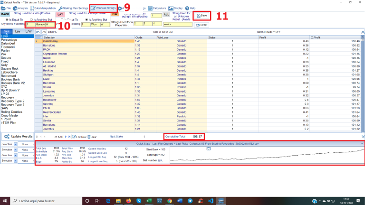365x205 pixels.
Task: Open the topmost None filter dropdown
Action: click(33, 144)
